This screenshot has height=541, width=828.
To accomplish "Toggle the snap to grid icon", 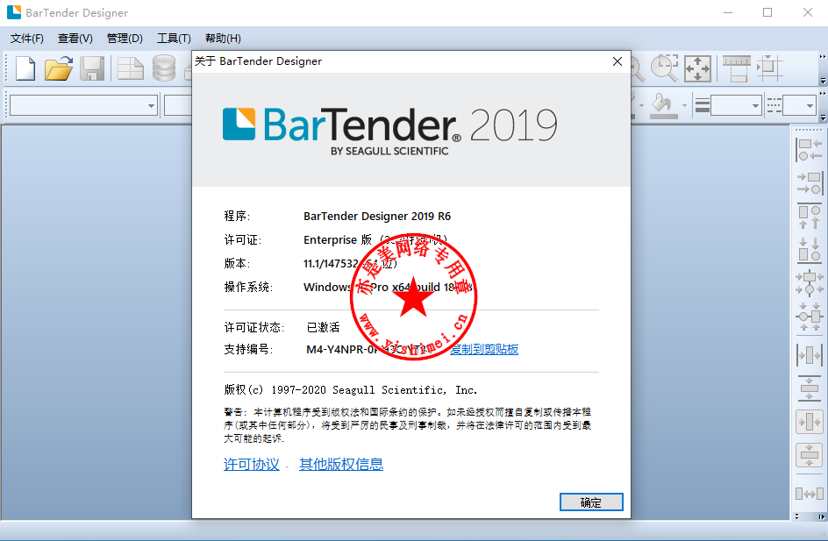I will [x=769, y=68].
